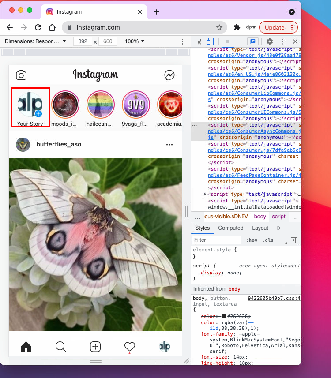Create new post plus icon
331x378 pixels.
(95, 347)
